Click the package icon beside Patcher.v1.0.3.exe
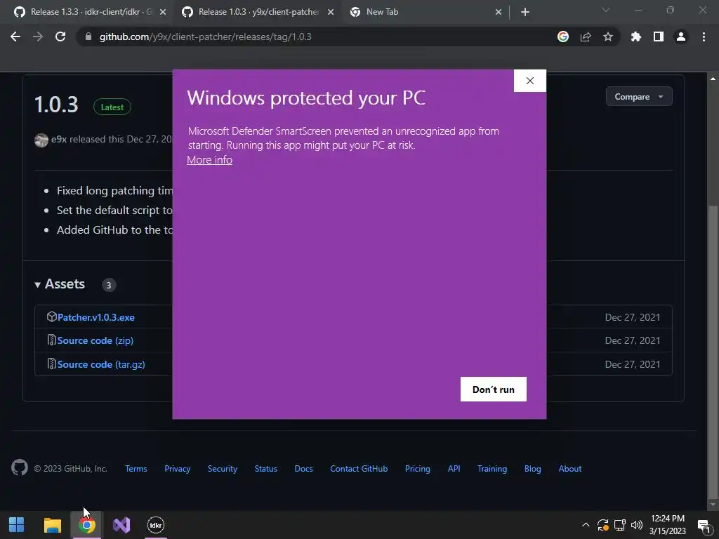This screenshot has width=719, height=539. (51, 317)
